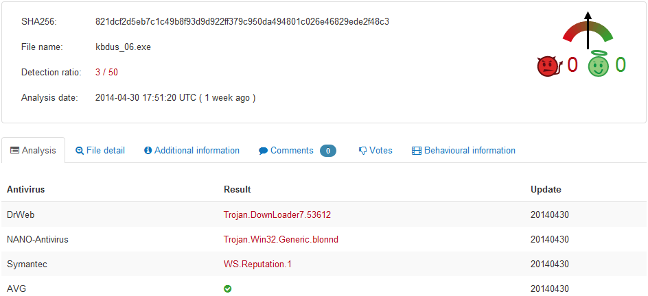
Task: Open the Behavioural information tab
Action: coord(463,151)
